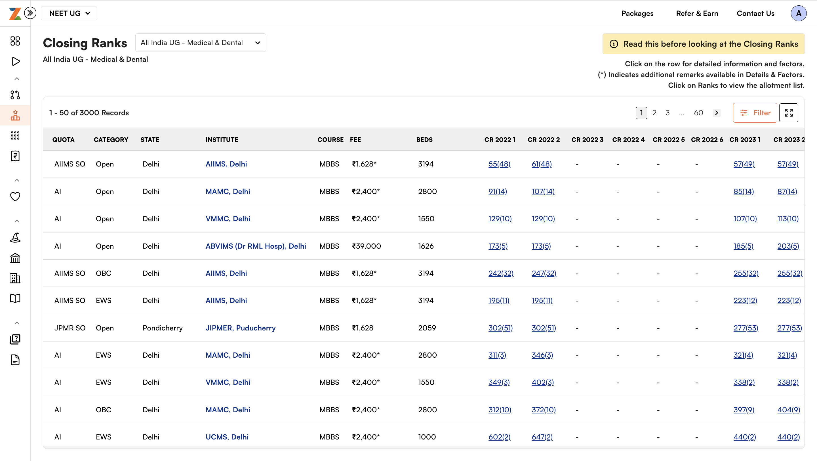Open Contact Us page

pos(755,13)
